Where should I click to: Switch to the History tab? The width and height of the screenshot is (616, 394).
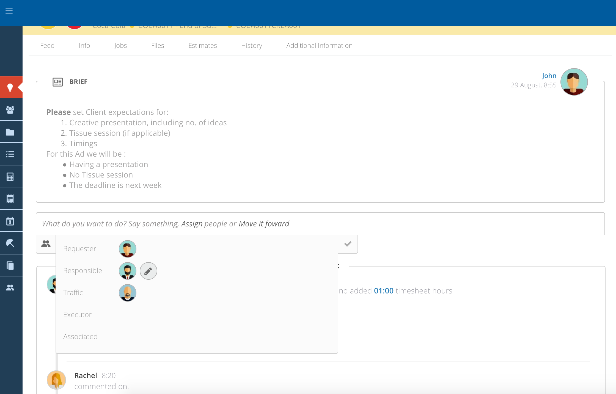pos(251,45)
